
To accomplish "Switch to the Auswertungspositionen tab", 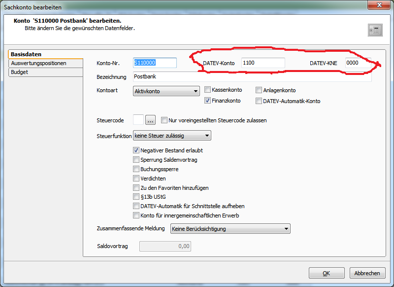I will pos(38,63).
